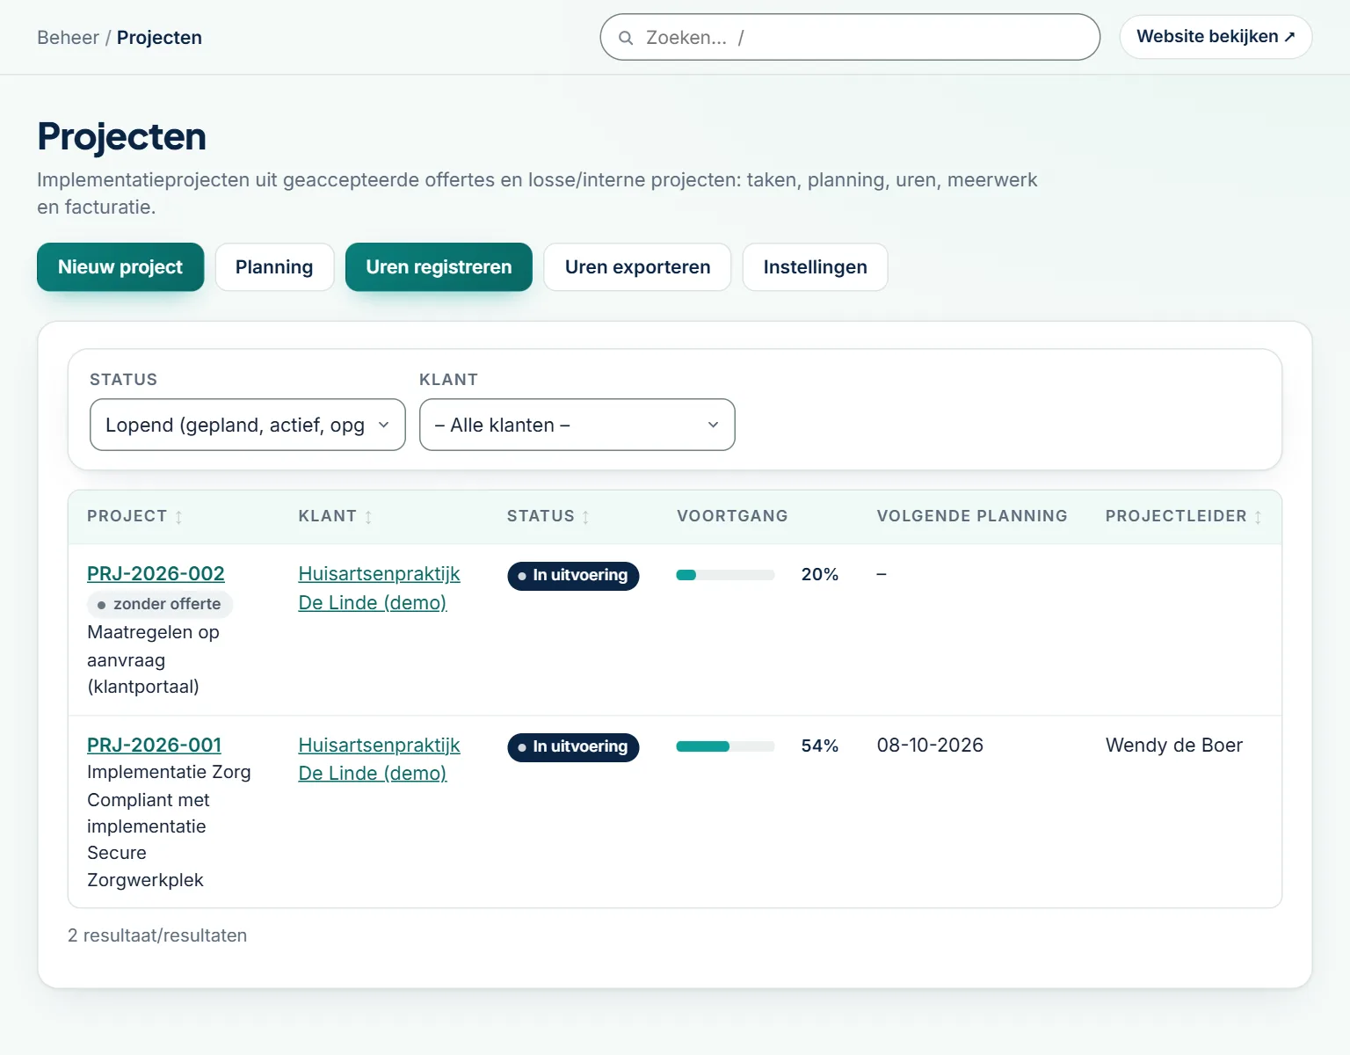Click the 20% progress bar
1350x1055 pixels.
pyautogui.click(x=725, y=575)
